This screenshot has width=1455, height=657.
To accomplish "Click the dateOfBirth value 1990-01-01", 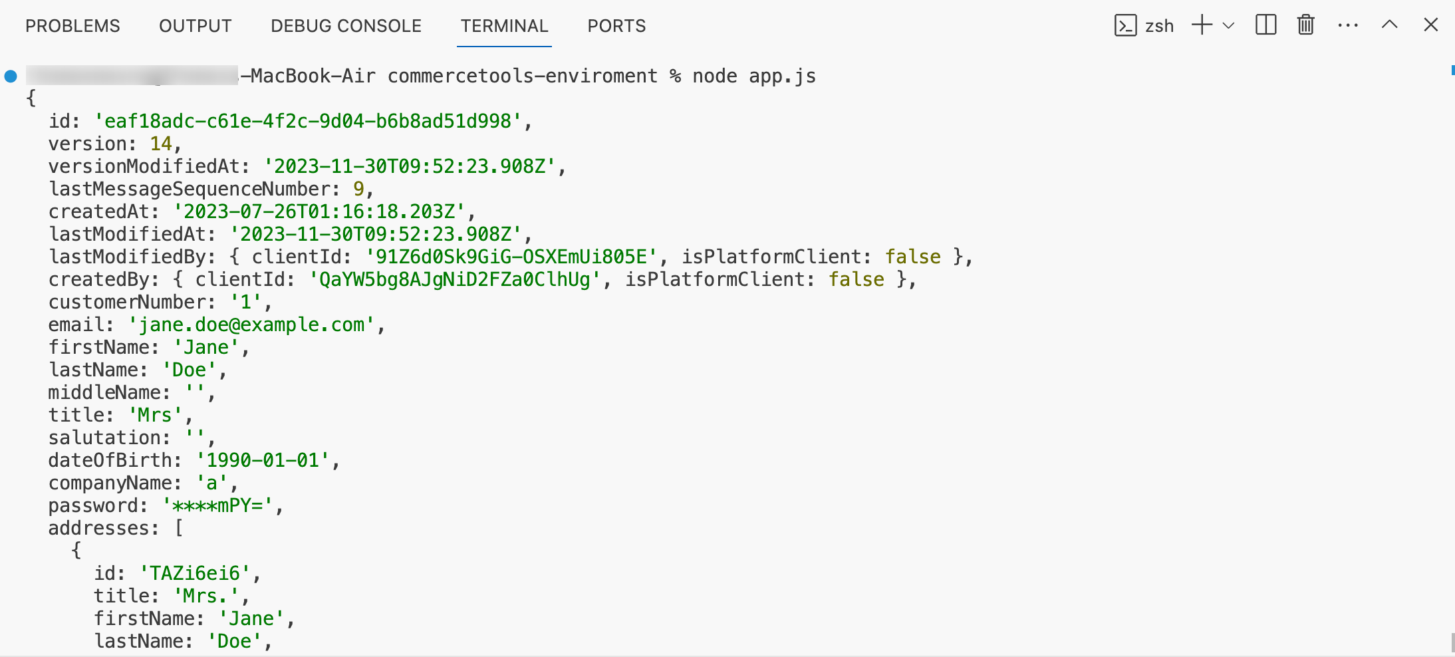I will click(263, 461).
